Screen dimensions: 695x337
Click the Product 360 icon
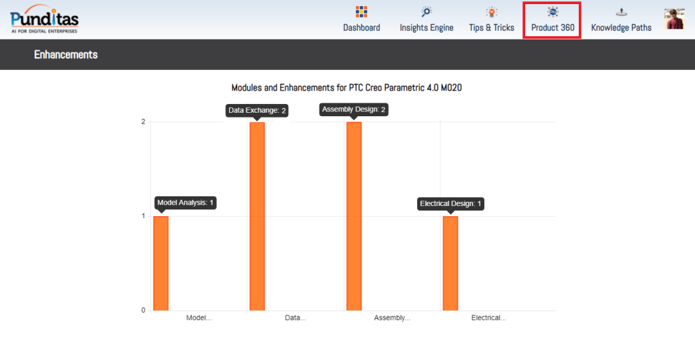point(552,12)
